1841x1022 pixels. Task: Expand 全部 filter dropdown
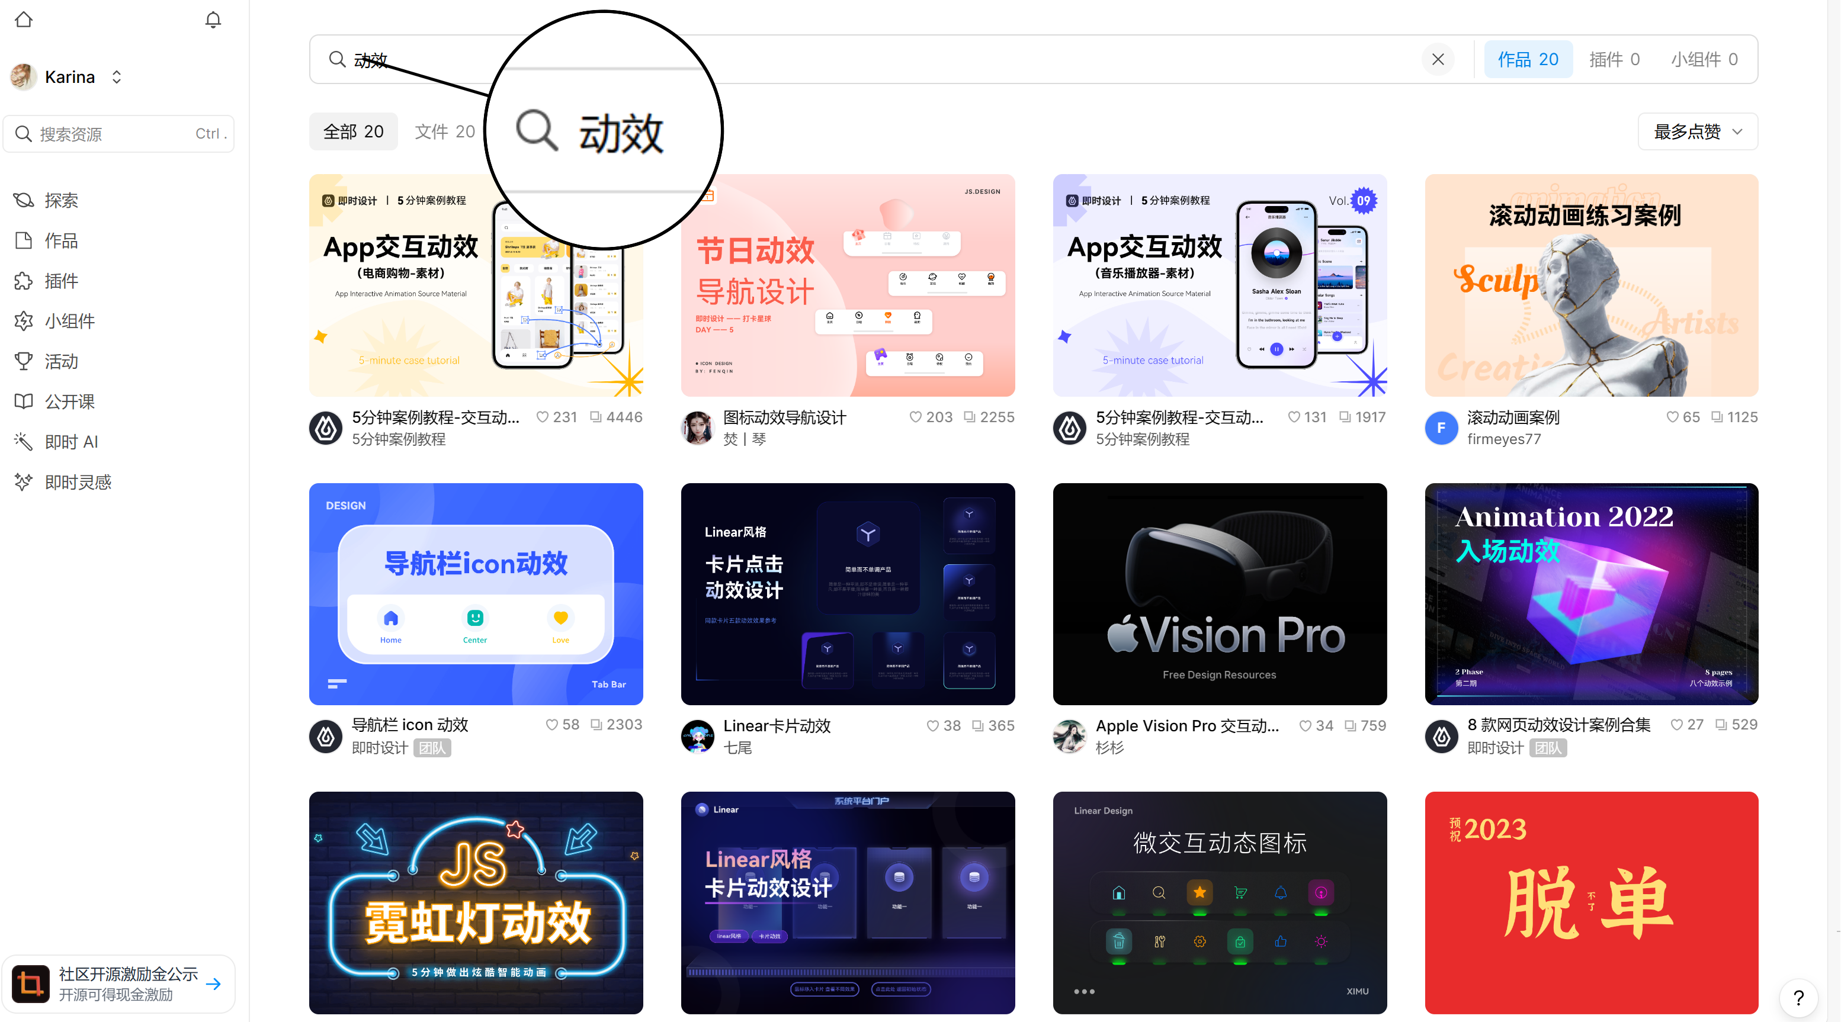[x=354, y=131]
